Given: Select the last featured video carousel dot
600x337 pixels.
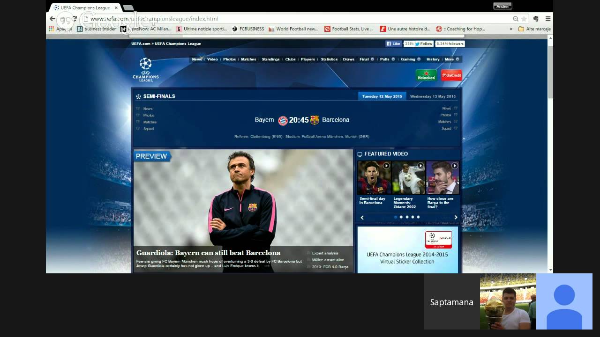Looking at the screenshot, I should (418, 217).
